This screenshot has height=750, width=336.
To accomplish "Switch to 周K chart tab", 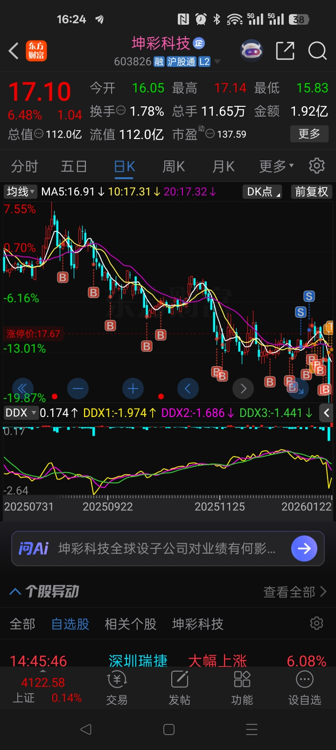I will coord(174,166).
